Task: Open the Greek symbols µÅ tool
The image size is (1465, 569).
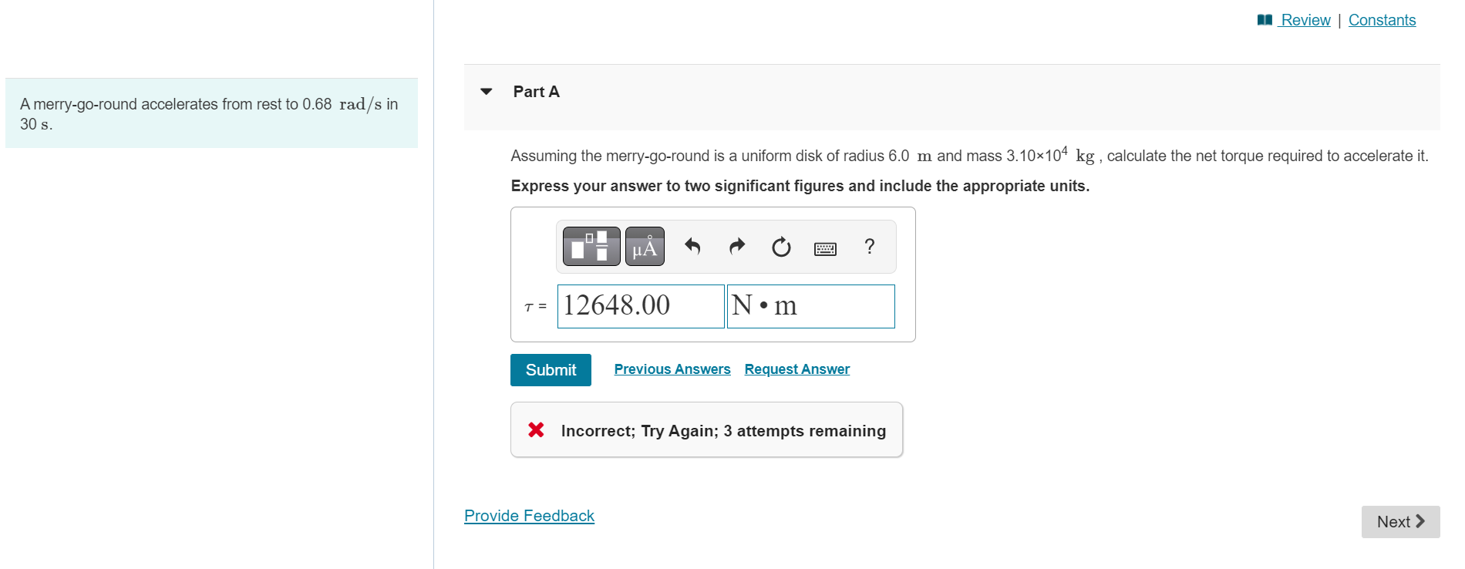Action: pos(645,247)
